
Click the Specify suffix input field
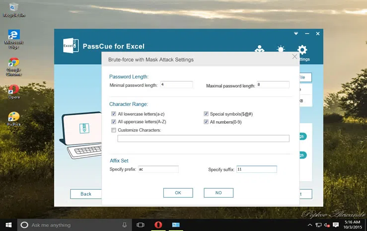257,169
